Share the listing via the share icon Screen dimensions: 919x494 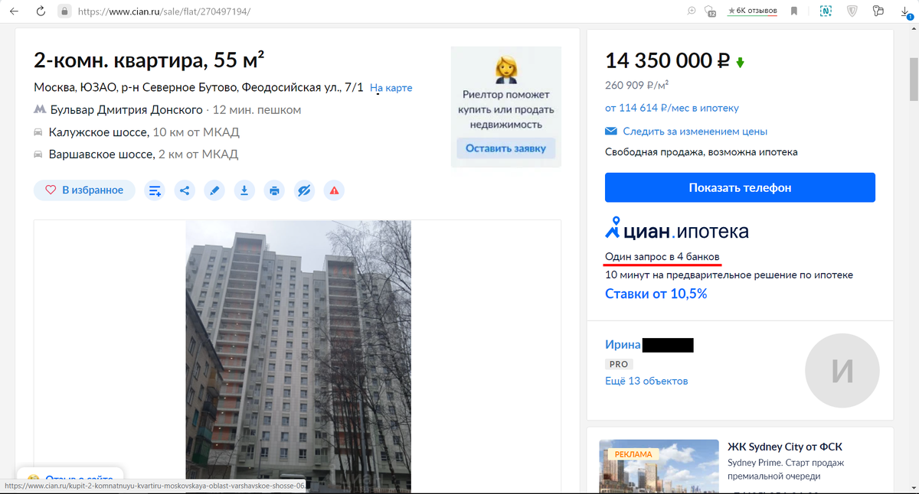click(x=185, y=190)
